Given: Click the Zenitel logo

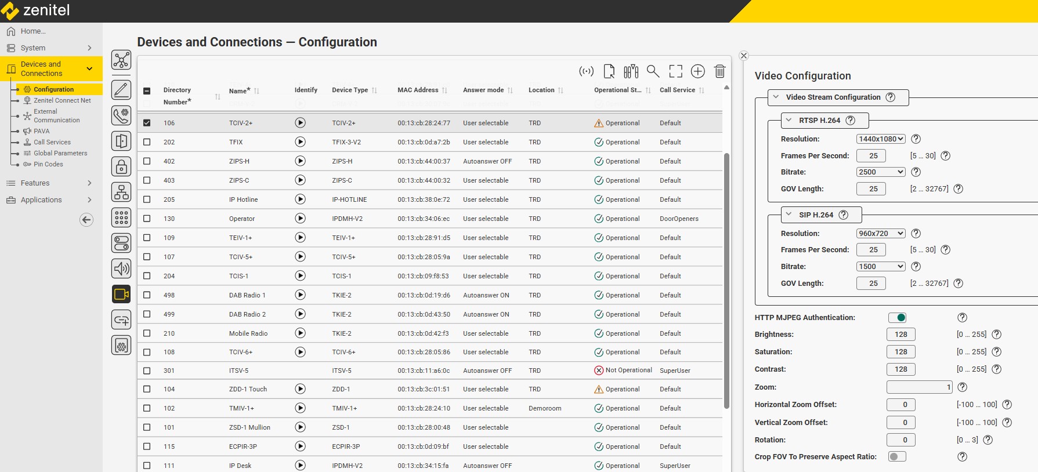Looking at the screenshot, I should pyautogui.click(x=35, y=10).
